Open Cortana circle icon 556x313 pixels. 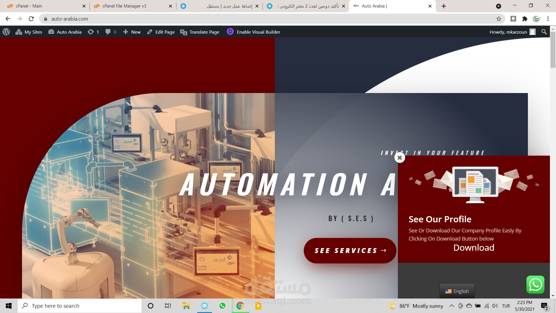coord(151,306)
